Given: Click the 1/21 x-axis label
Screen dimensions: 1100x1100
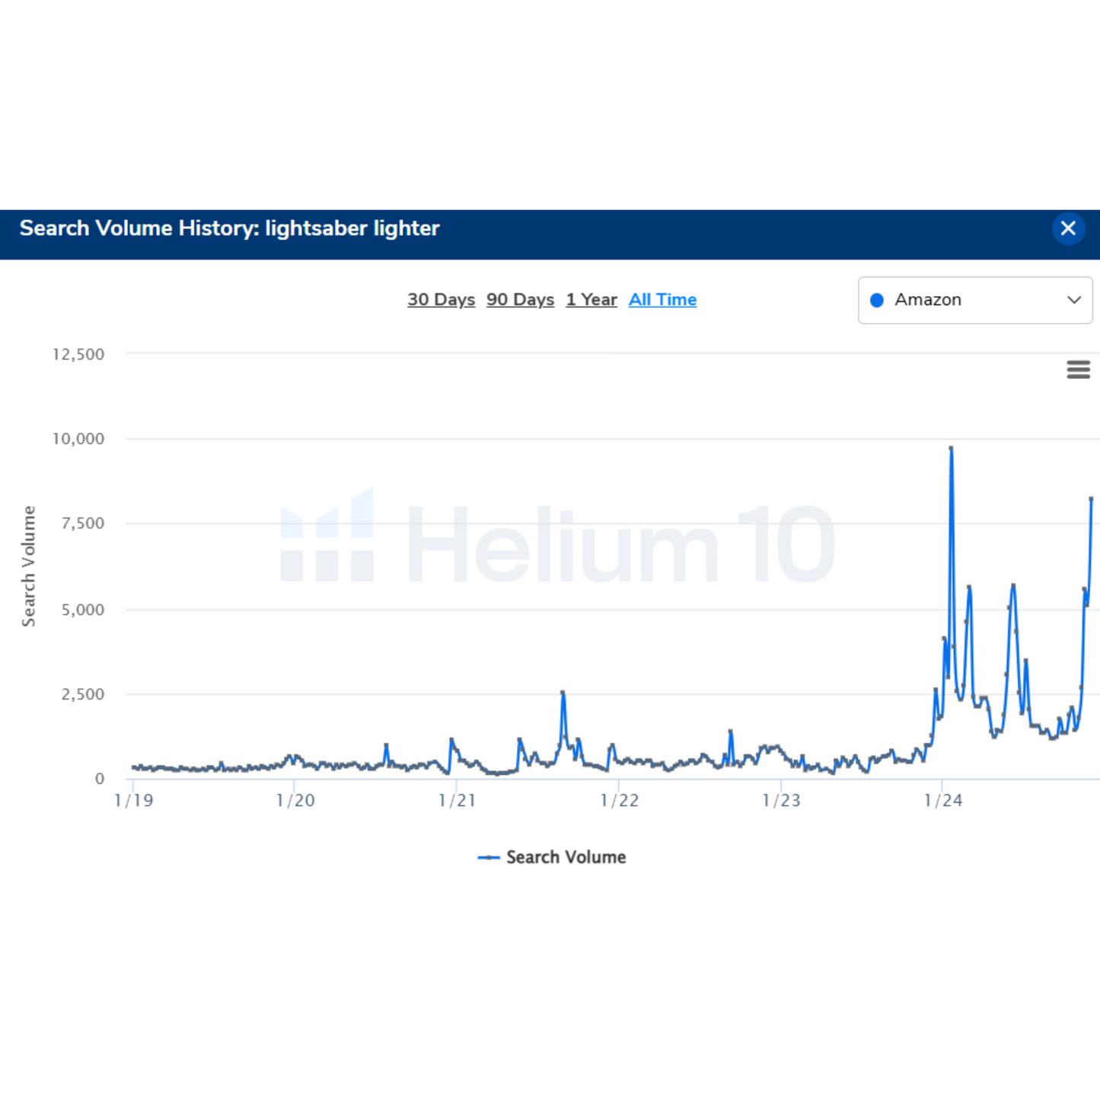Looking at the screenshot, I should (x=457, y=801).
